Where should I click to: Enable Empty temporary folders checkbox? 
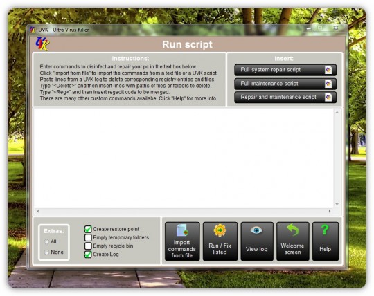pyautogui.click(x=88, y=237)
